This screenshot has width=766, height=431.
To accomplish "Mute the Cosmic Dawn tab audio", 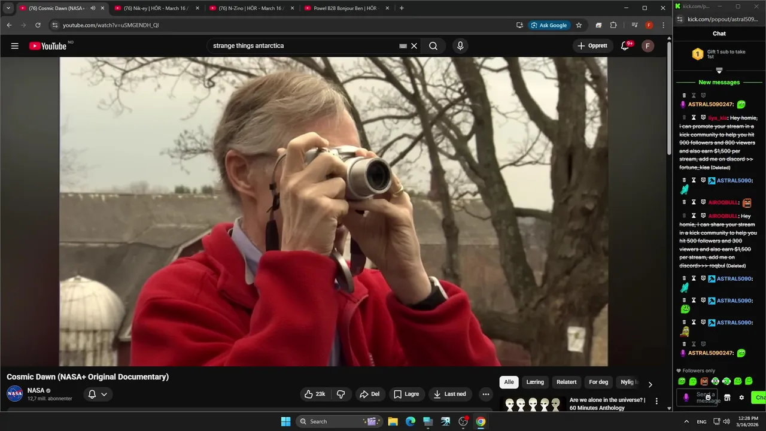I will (93, 8).
